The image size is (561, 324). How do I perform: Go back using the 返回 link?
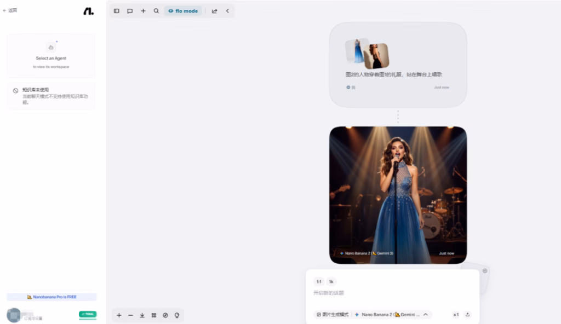coord(10,10)
